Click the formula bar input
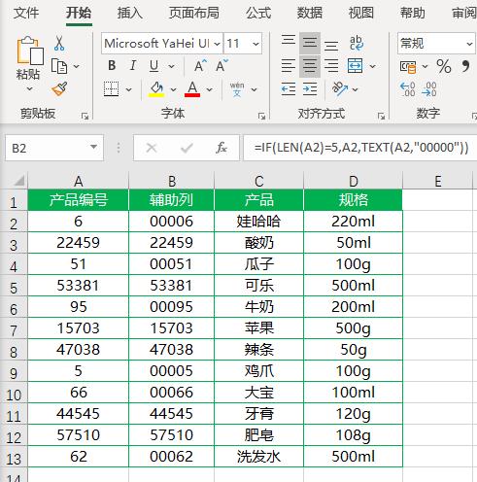The width and height of the screenshot is (477, 482). click(360, 148)
